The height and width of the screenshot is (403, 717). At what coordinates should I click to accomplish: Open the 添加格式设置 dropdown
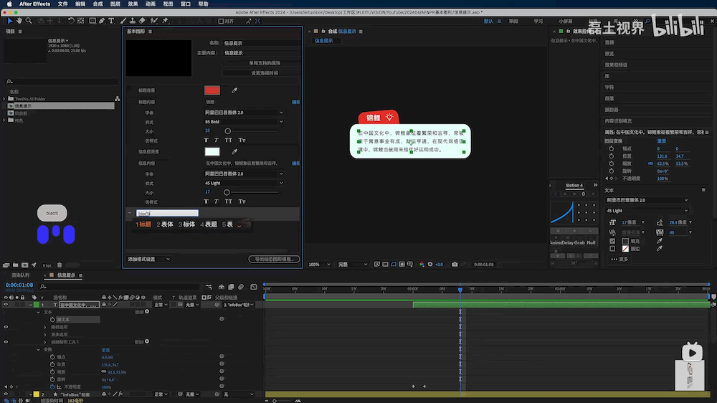pyautogui.click(x=149, y=260)
